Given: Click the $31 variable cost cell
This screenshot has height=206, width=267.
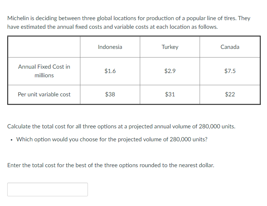Looking at the screenshot, I should click(x=170, y=95).
